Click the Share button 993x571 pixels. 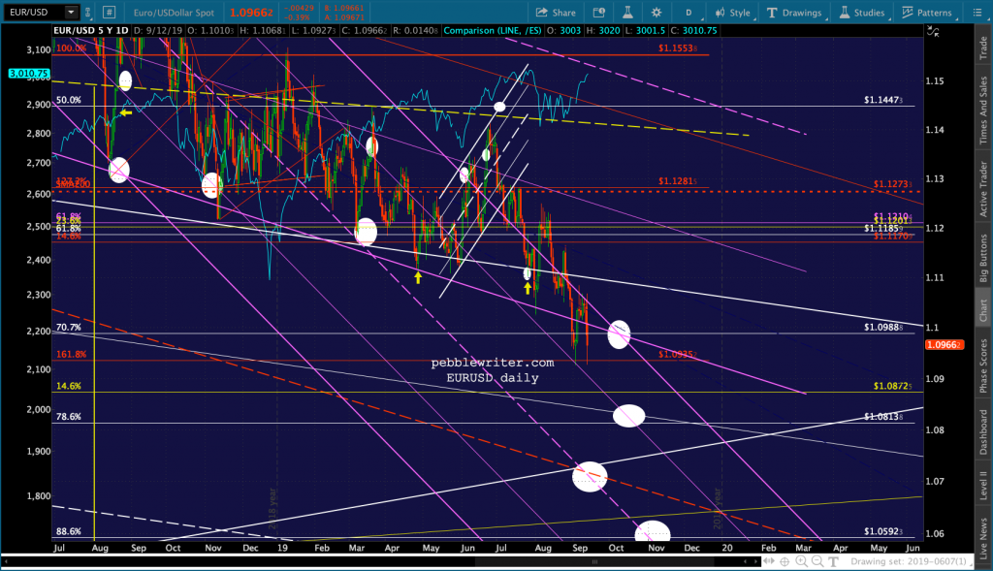557,13
